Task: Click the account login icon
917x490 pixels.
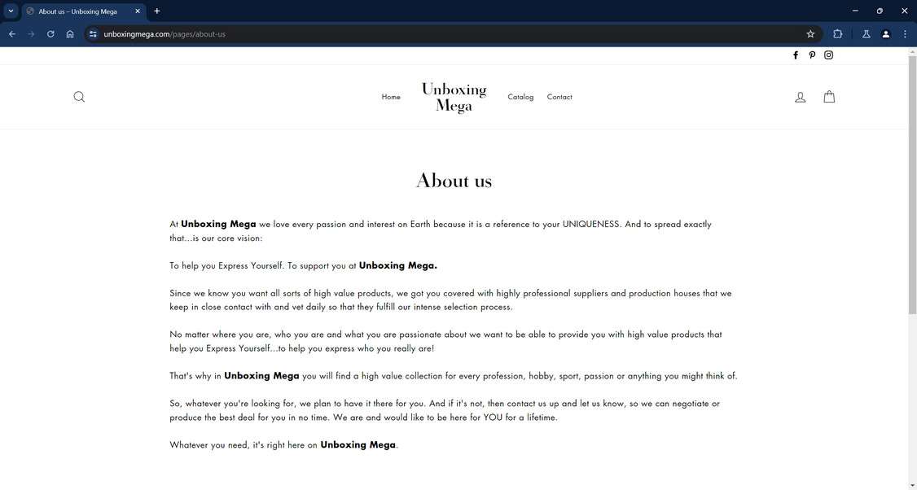Action: pos(800,96)
